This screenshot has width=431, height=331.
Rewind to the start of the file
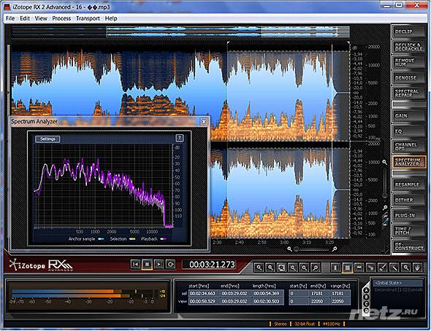[x=136, y=265]
